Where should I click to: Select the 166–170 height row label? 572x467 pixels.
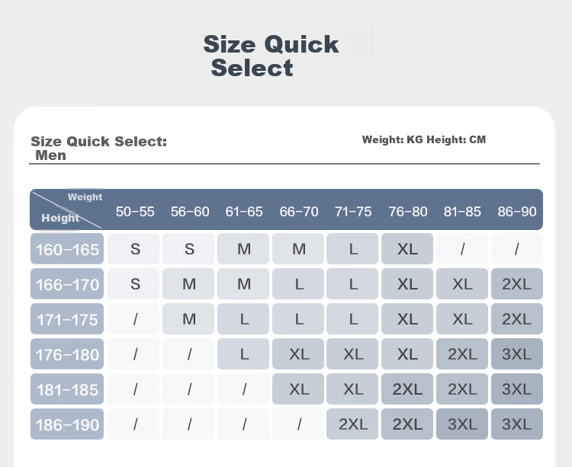pyautogui.click(x=67, y=284)
